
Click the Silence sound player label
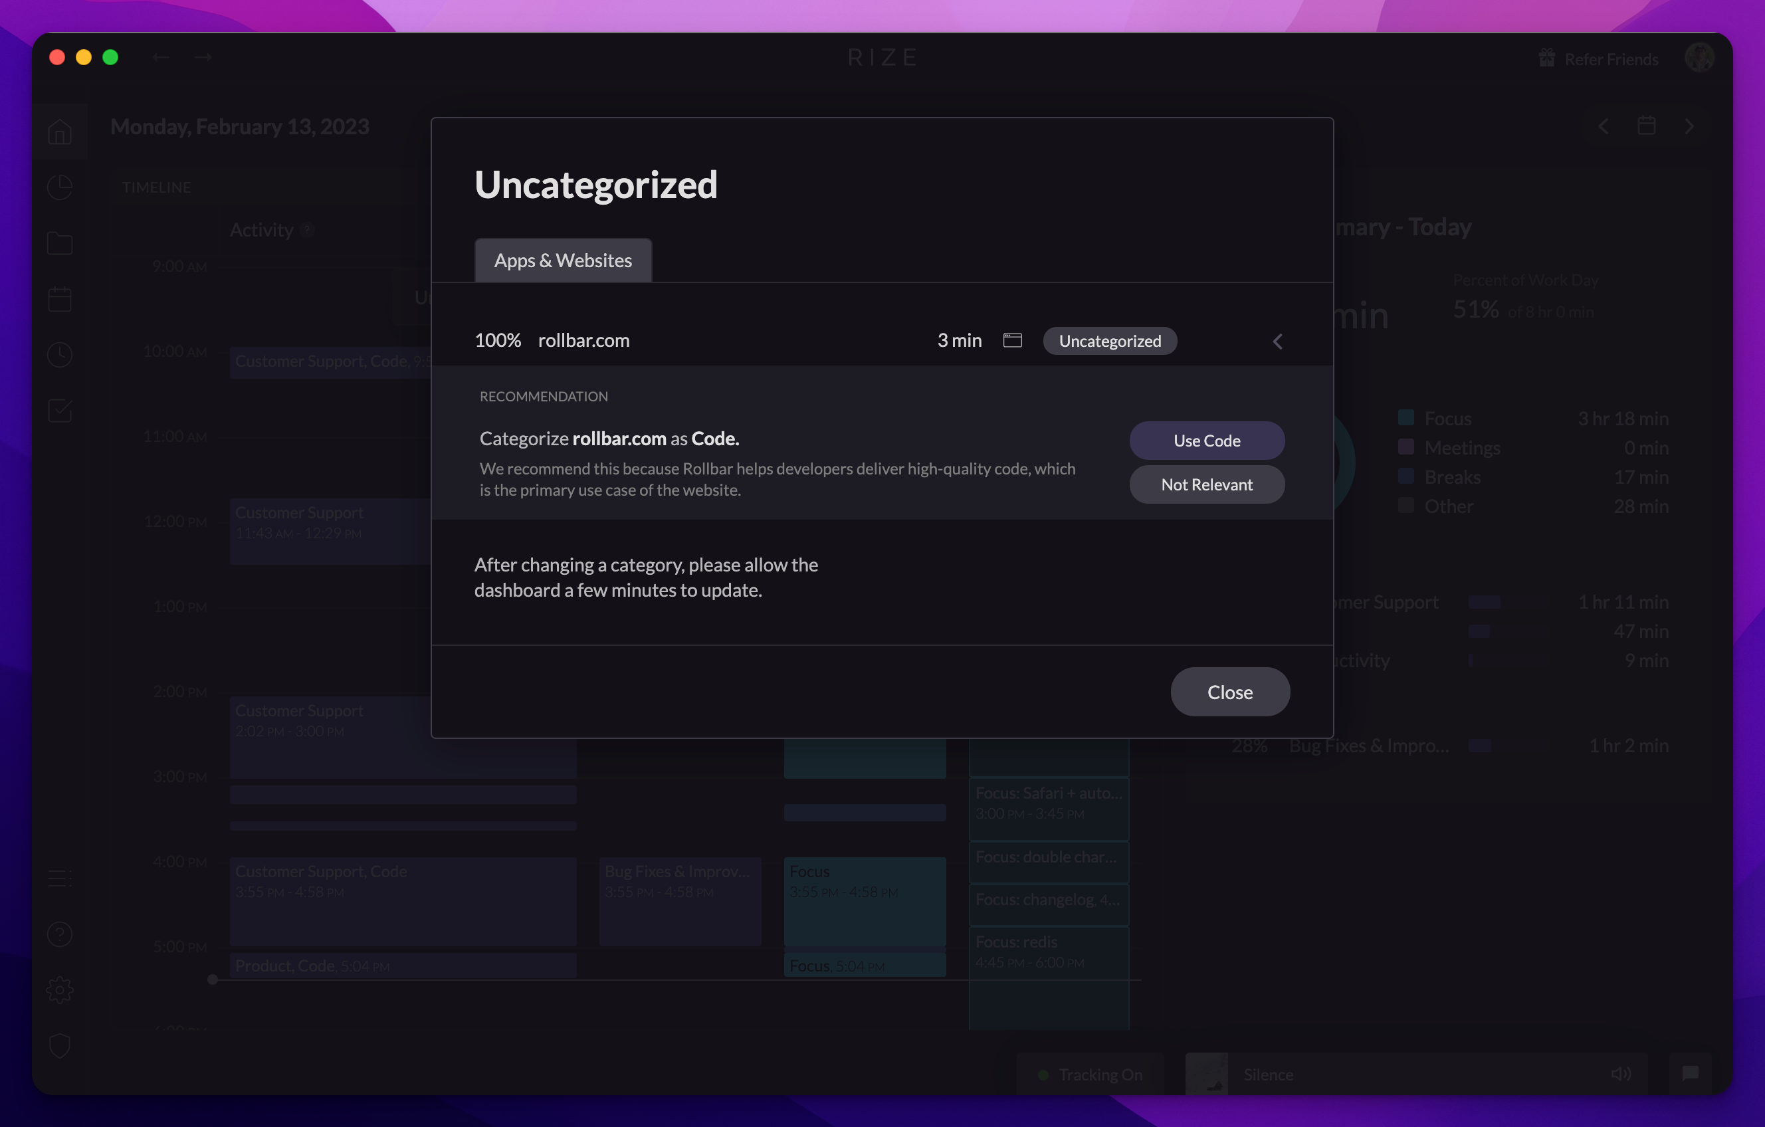1268,1075
